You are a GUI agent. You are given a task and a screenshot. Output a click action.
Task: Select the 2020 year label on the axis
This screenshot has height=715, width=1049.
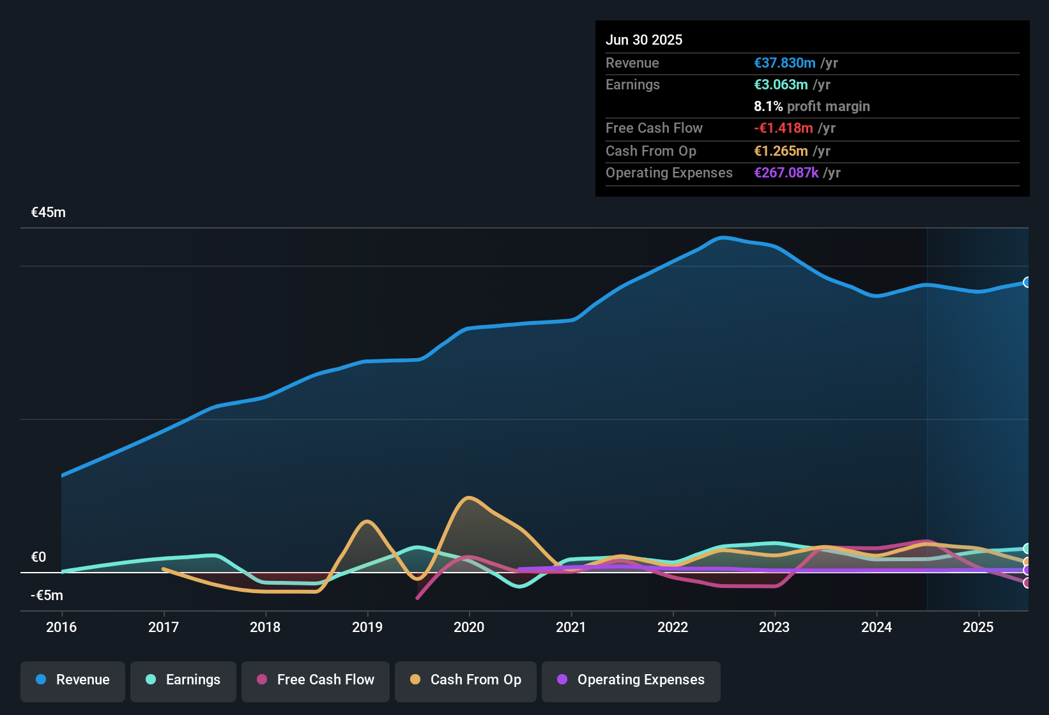[x=470, y=628]
